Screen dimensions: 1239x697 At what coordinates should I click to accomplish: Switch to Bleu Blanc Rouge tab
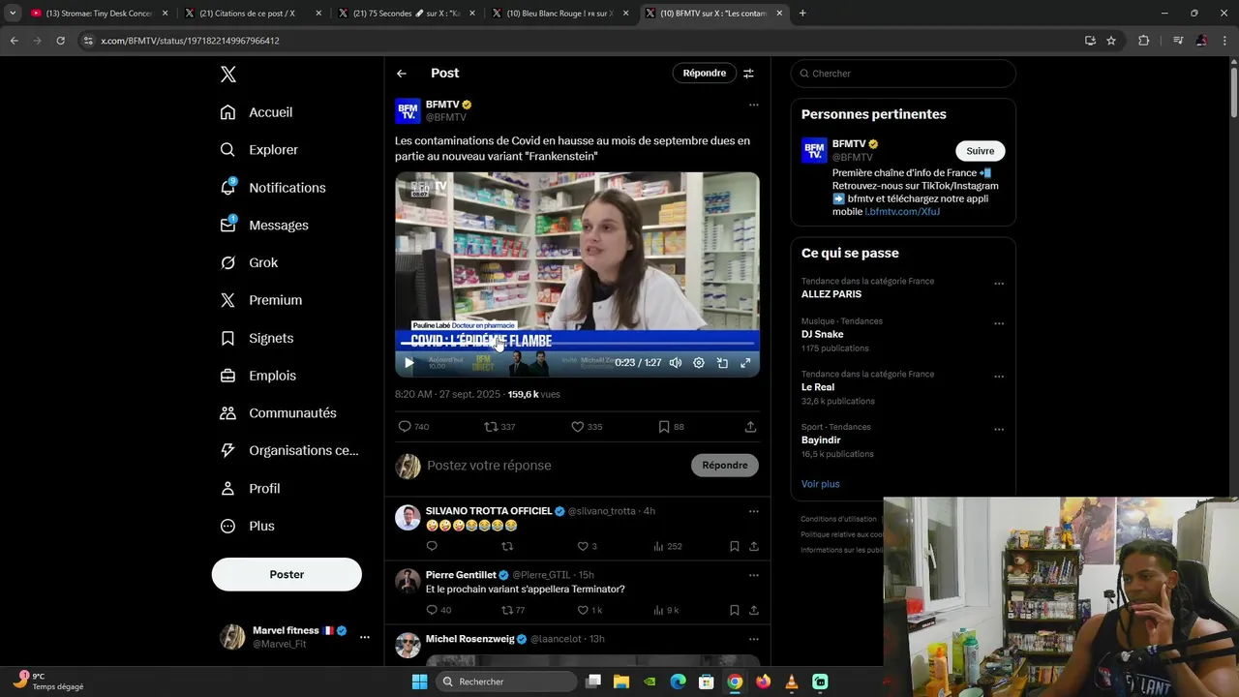558,14
